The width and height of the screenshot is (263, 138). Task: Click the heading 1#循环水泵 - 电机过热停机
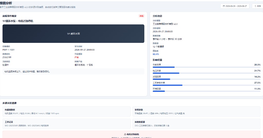click(18, 21)
